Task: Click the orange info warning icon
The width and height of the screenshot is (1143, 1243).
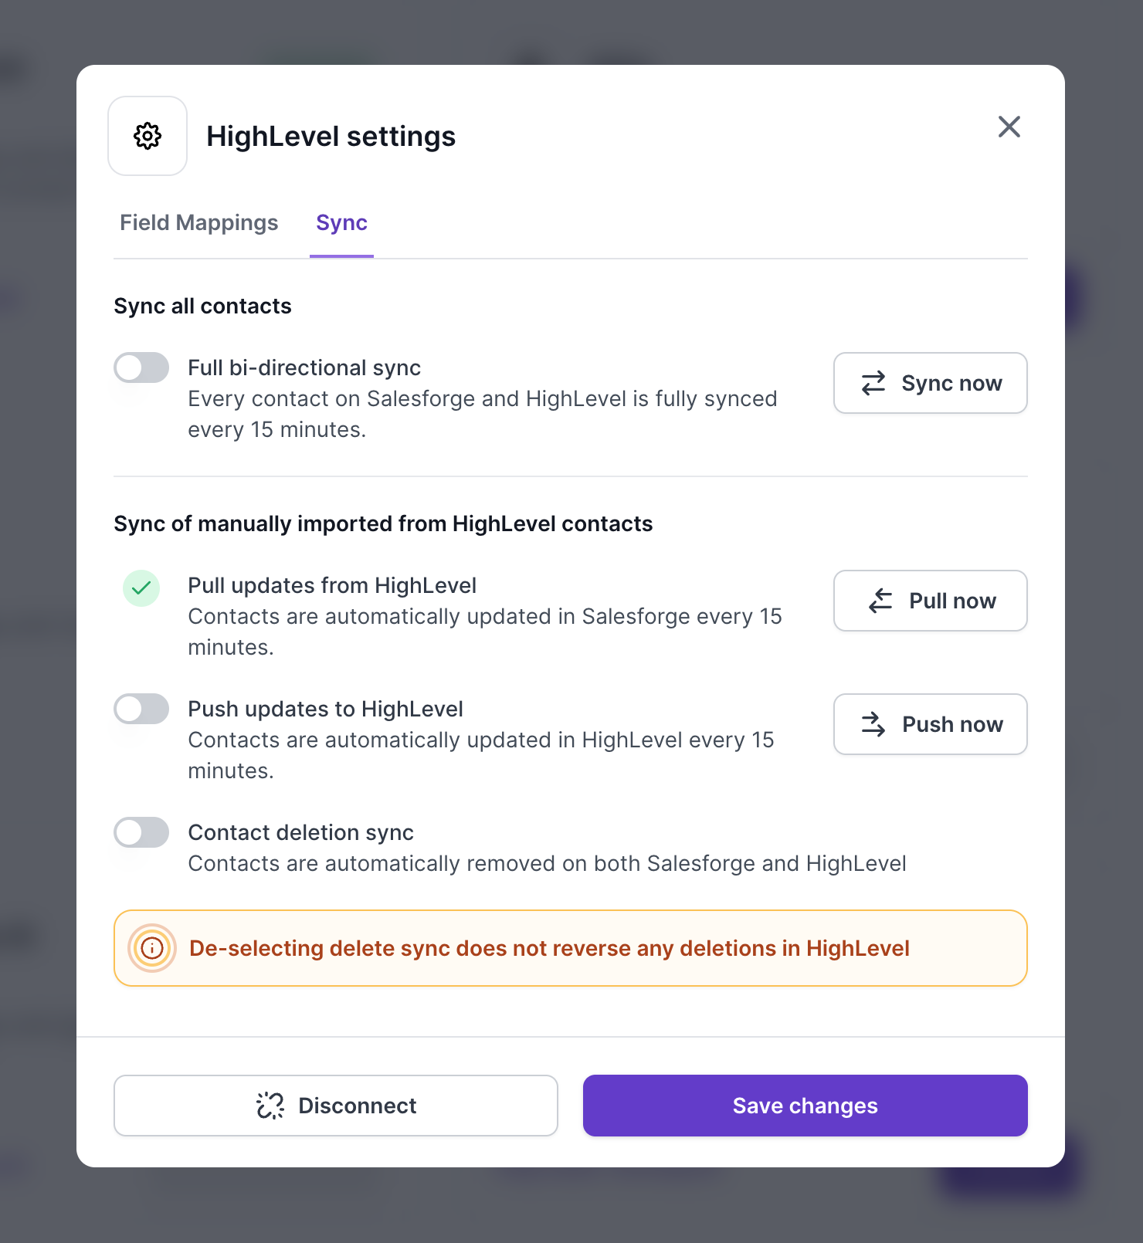Action: pyautogui.click(x=152, y=948)
